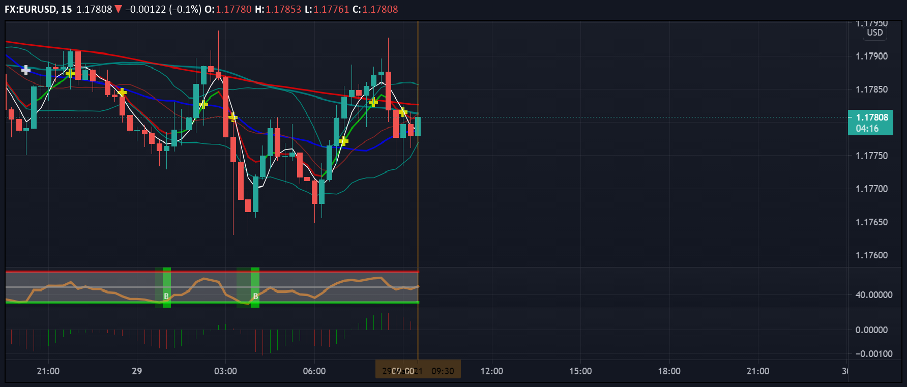Click the current price label 1.17808
The height and width of the screenshot is (387, 907).
871,117
